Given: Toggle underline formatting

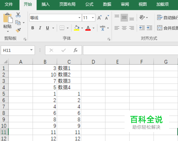Looking at the screenshot, I should pos(47,28).
